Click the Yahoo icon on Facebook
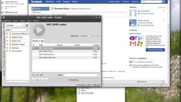The height and width of the screenshot is (102, 181). pyautogui.click(x=133, y=38)
